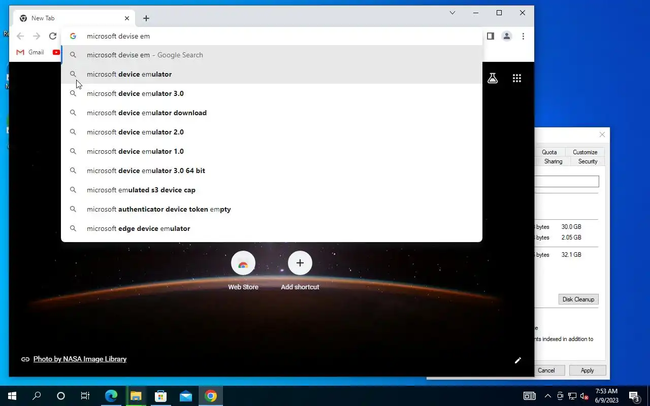Open Microsoft Store from taskbar
The height and width of the screenshot is (406, 650).
click(x=160, y=396)
